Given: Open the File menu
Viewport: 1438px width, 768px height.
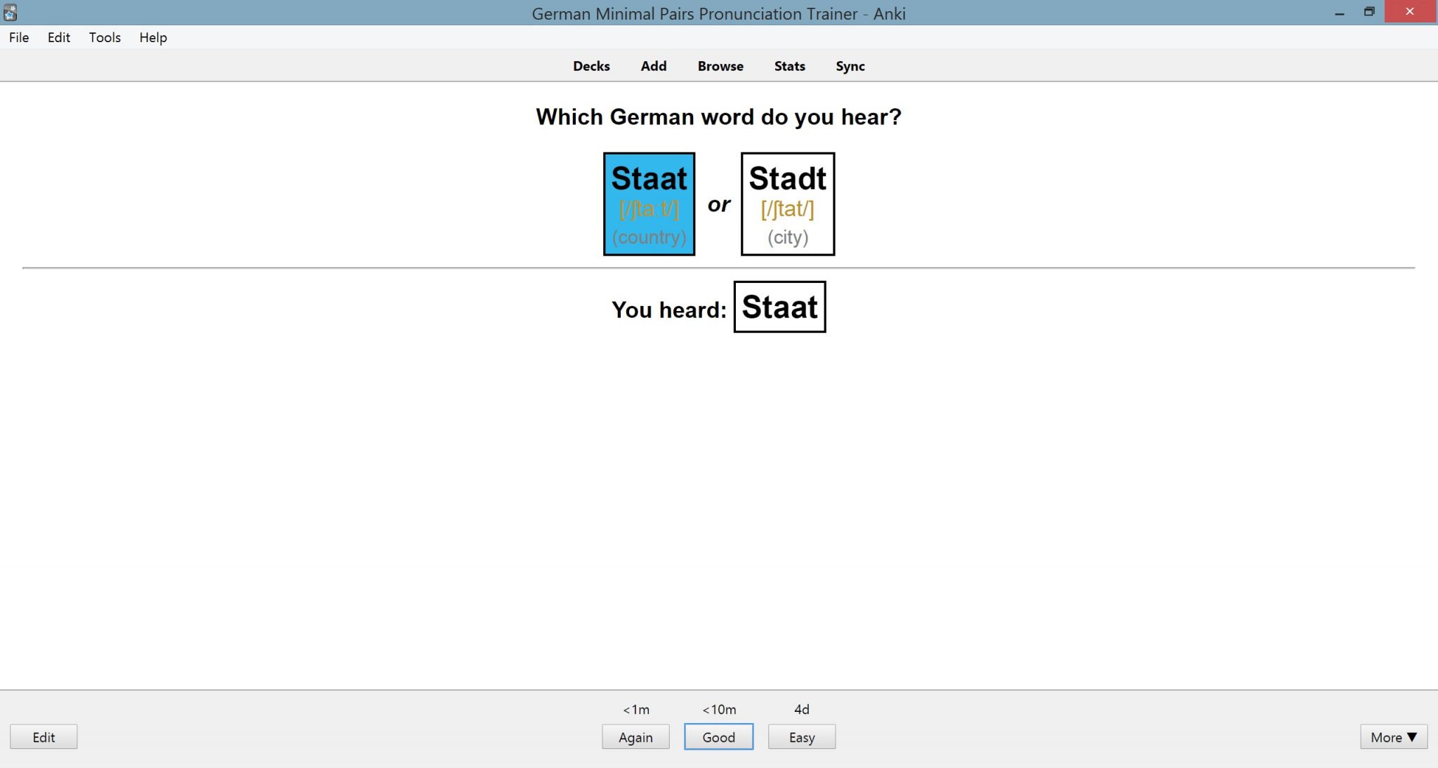Looking at the screenshot, I should [18, 37].
